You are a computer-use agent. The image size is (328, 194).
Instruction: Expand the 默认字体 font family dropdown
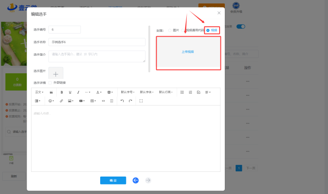[x=147, y=92]
